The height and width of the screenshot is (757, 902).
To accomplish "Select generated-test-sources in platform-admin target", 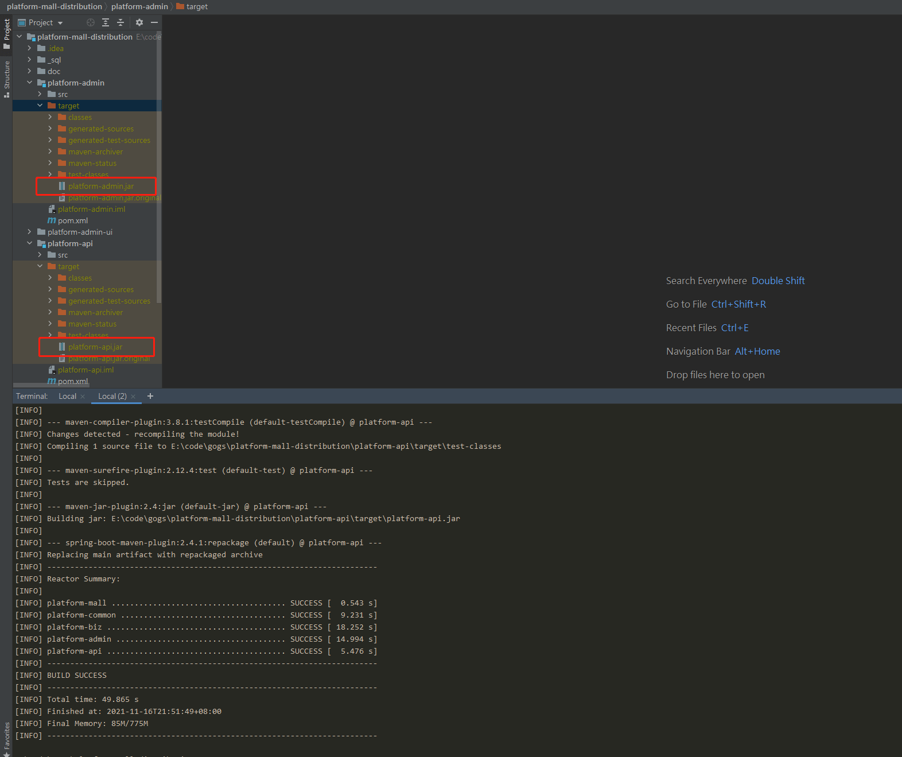I will click(109, 140).
